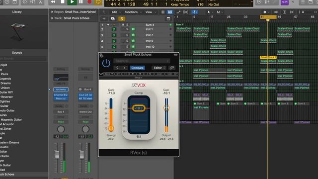Click the Keep Tempo display field
The image size is (318, 179).
coord(180,4)
